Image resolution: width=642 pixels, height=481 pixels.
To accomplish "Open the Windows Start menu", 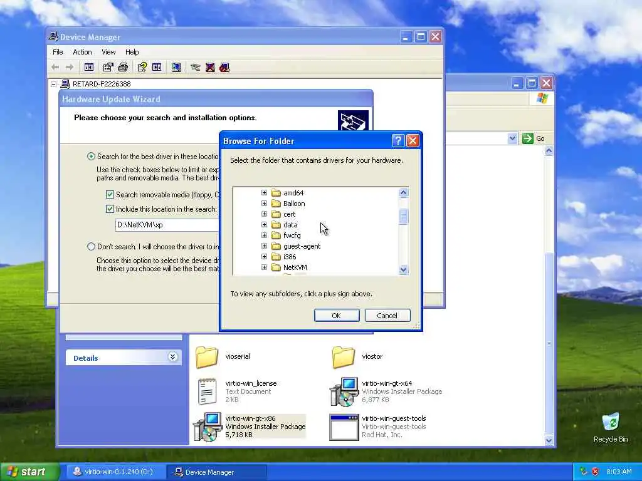I will pyautogui.click(x=29, y=472).
